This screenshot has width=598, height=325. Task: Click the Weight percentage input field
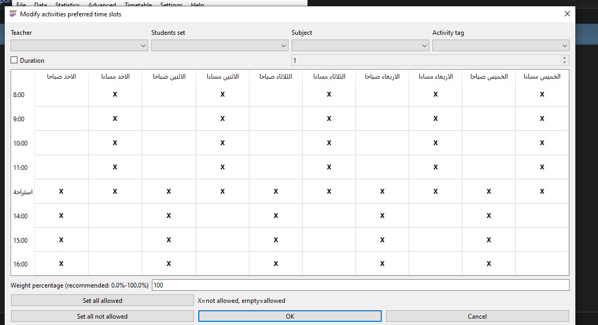[360, 285]
